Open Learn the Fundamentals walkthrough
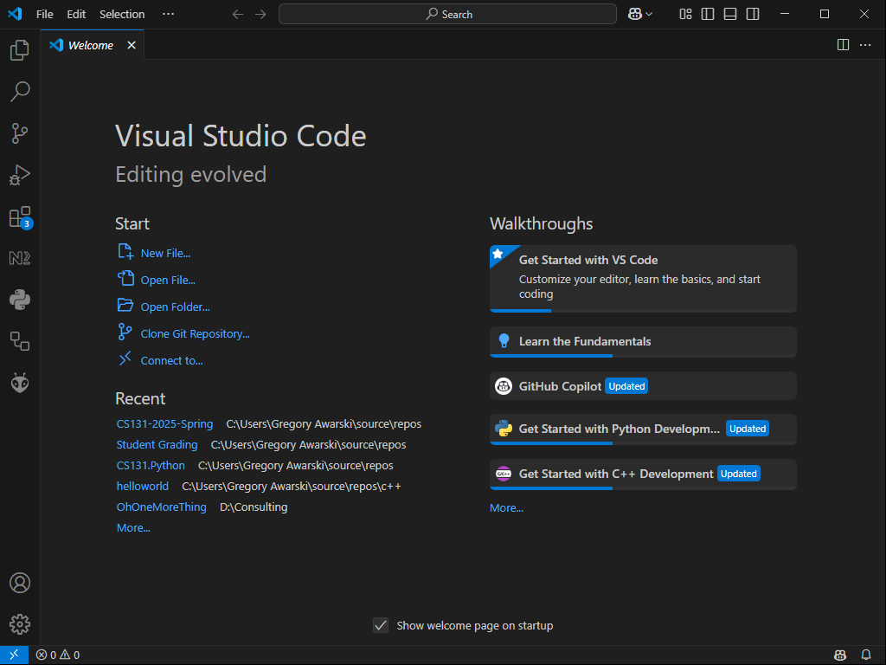886x665 pixels. (643, 341)
